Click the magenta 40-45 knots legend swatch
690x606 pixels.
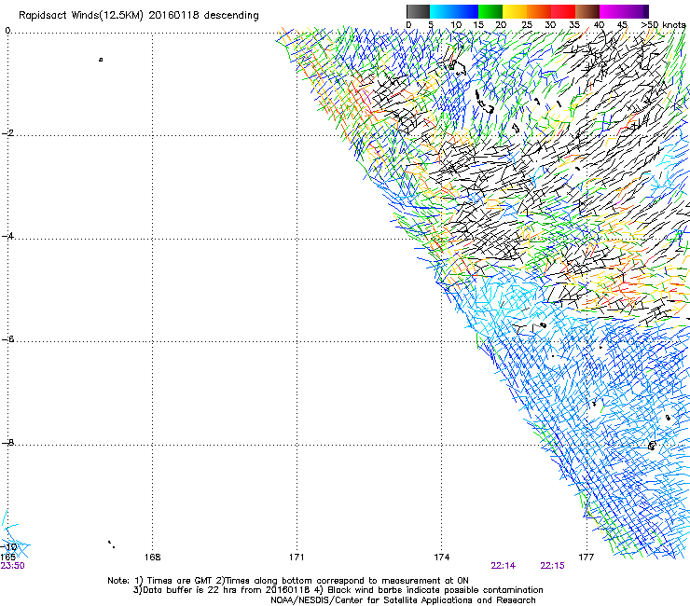612,11
